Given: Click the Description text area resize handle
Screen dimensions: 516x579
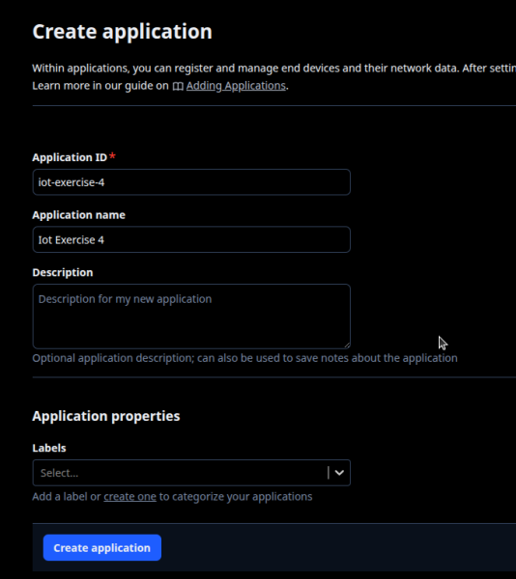Looking at the screenshot, I should click(347, 345).
